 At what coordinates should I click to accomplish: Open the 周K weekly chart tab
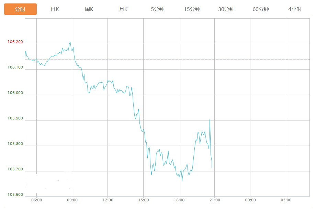pos(89,9)
